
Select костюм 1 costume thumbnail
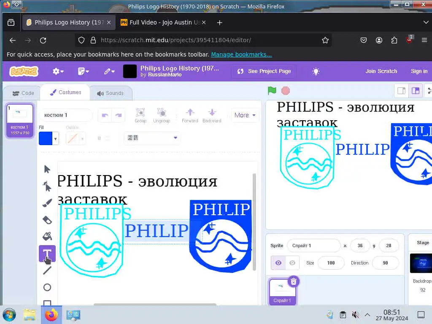tap(20, 120)
